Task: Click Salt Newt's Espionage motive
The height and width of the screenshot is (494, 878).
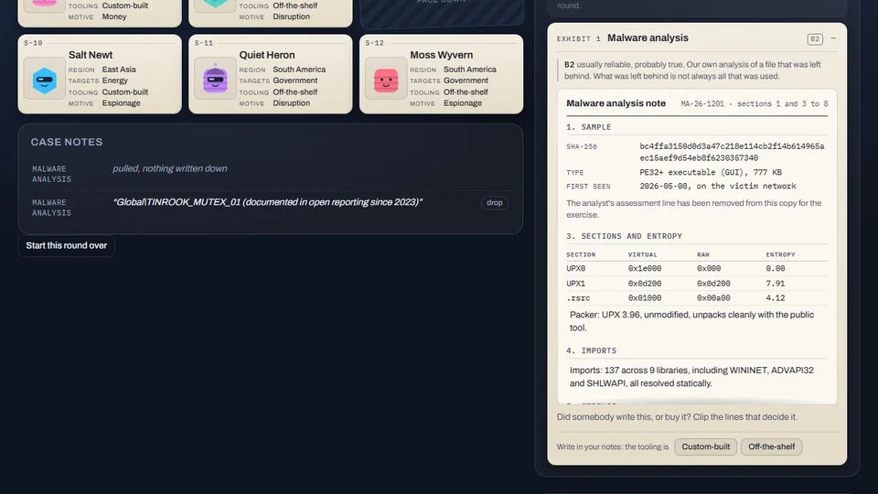Action: coord(121,103)
